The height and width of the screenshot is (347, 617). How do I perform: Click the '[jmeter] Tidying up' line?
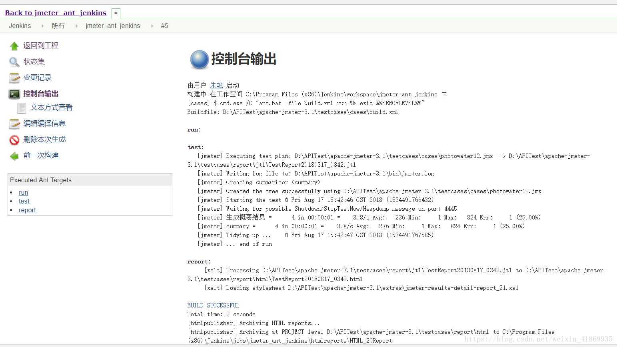click(315, 235)
